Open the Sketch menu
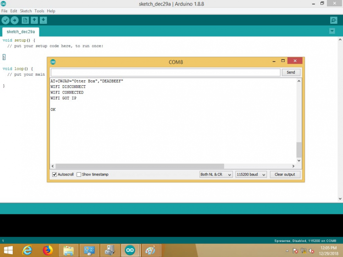This screenshot has width=343, height=257. tap(26, 11)
